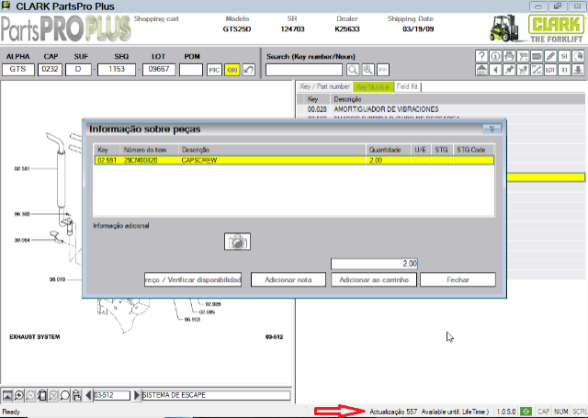
Task: Click callout 02.581 on the diagram
Action: [x=22, y=169]
